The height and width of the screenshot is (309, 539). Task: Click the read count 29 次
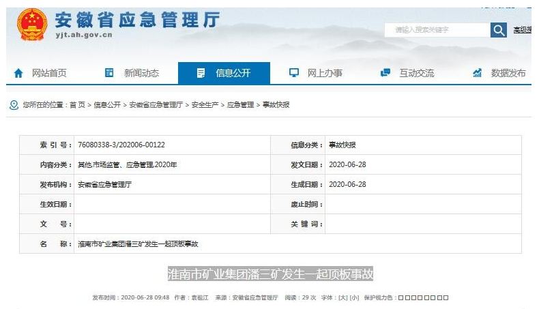[309, 297]
